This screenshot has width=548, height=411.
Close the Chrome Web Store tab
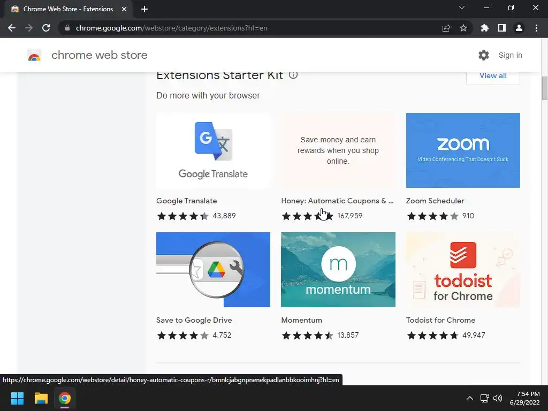point(124,9)
